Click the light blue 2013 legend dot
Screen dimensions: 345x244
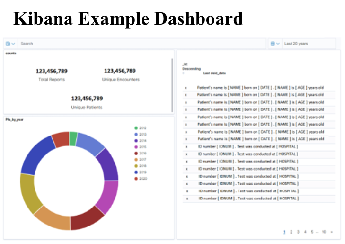136,135
